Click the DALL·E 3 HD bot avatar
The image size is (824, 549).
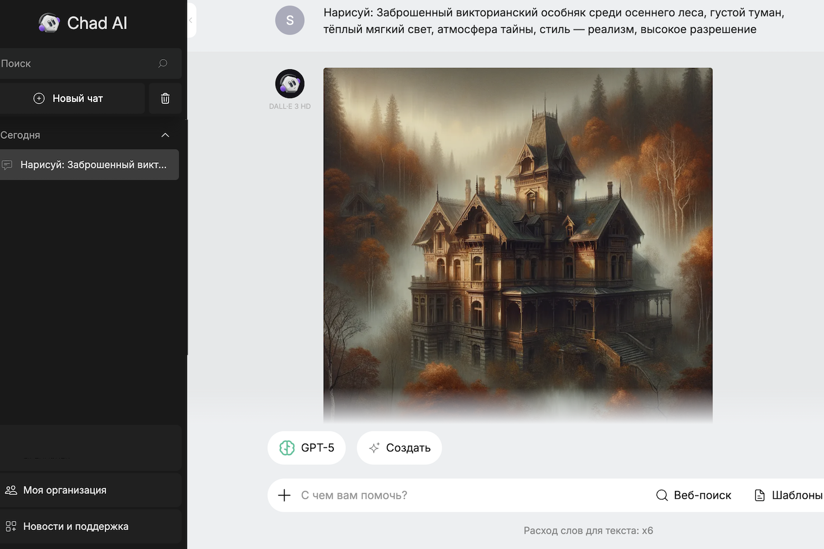coord(290,84)
